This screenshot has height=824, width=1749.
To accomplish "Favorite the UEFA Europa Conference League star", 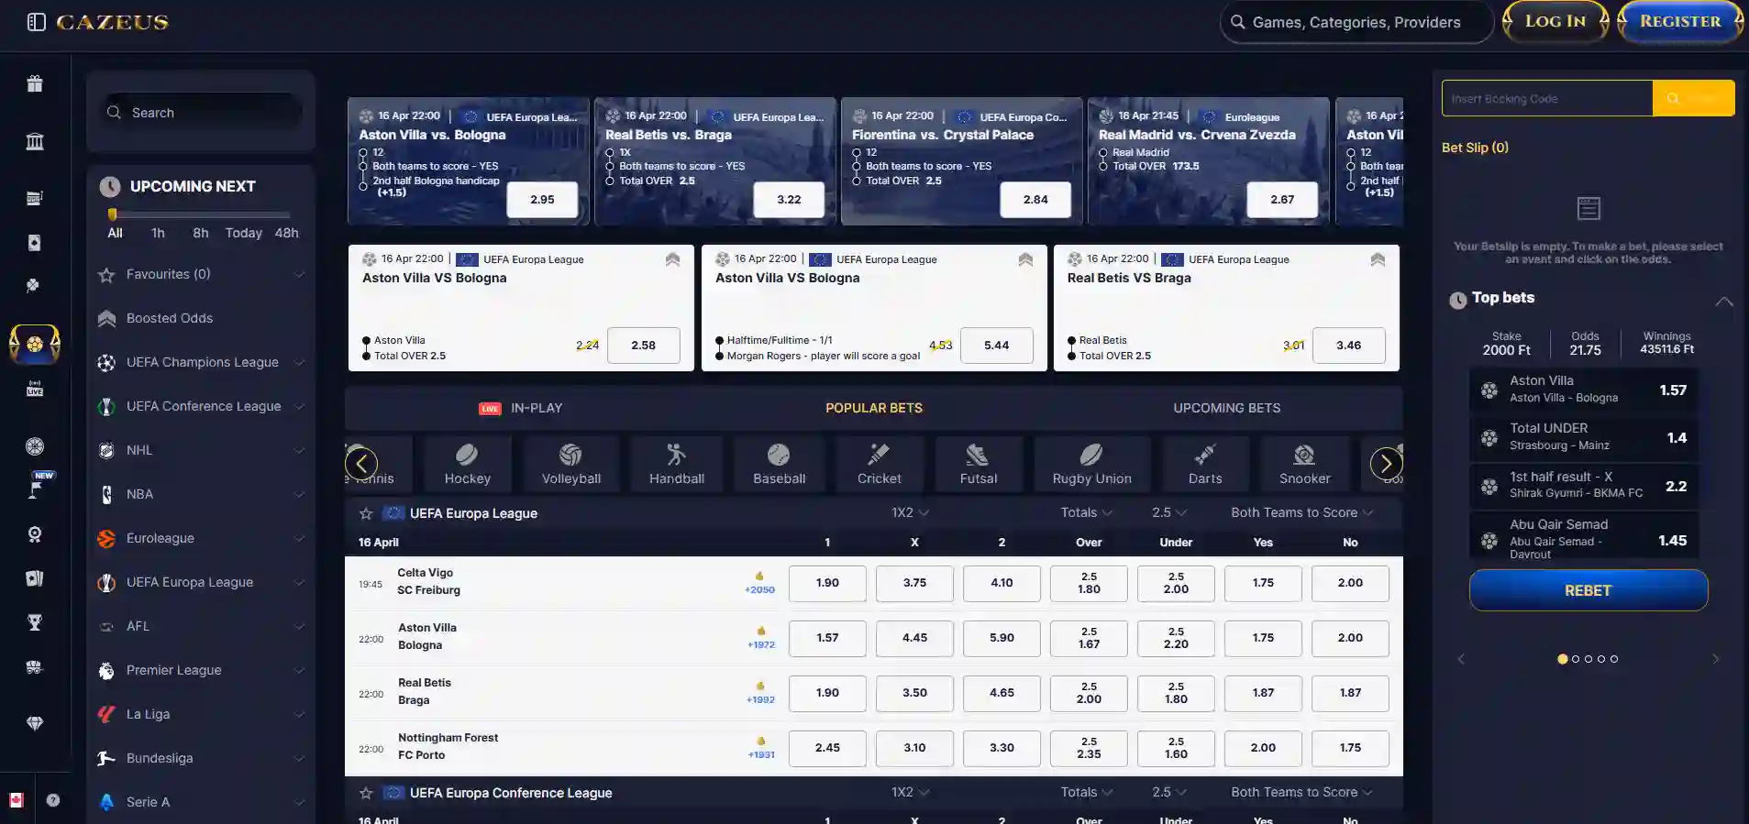I will coord(366,793).
